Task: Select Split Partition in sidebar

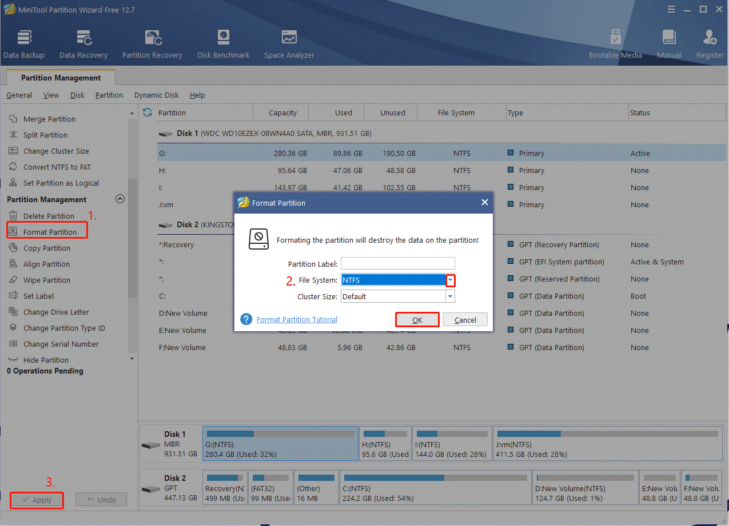Action: point(45,135)
